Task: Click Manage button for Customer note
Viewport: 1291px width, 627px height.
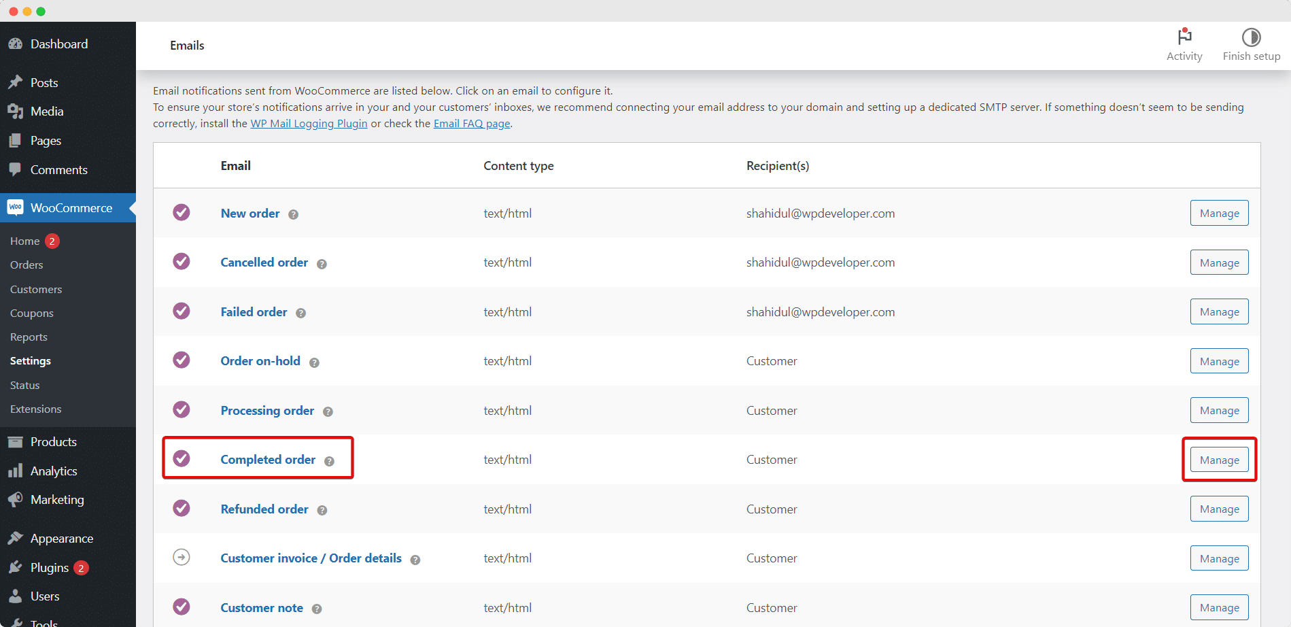Action: click(x=1219, y=607)
